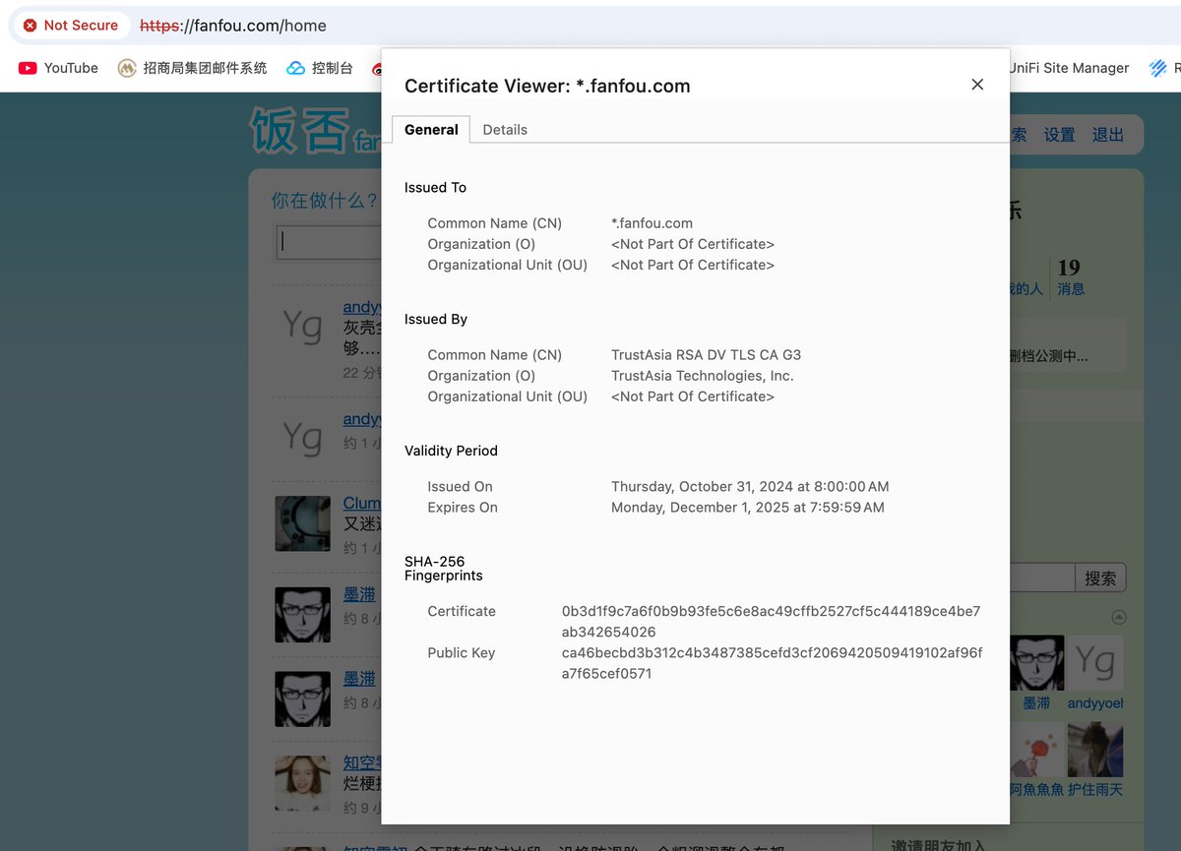Viewport: 1181px width, 851px height.
Task: Open the andyyoel avatar in the sidebar
Action: tap(1095, 663)
